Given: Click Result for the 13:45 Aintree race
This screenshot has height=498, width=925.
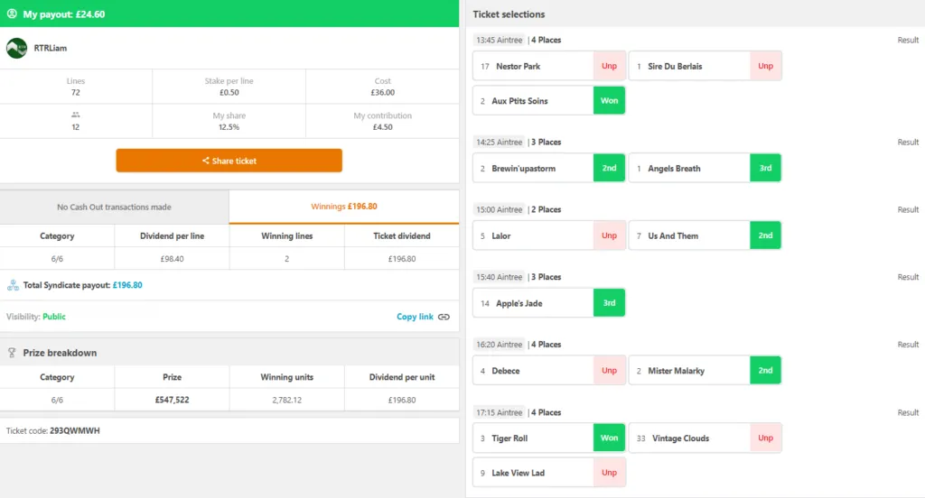Looking at the screenshot, I should (x=908, y=40).
